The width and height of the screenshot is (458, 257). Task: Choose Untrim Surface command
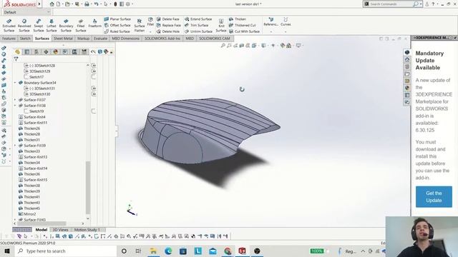[198, 31]
